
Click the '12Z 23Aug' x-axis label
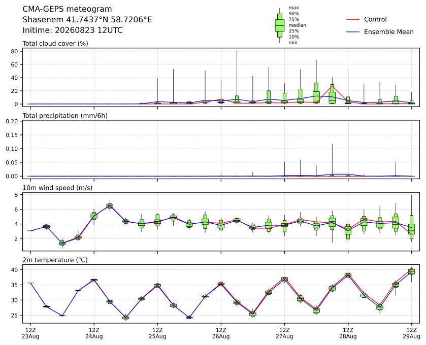[x=30, y=333]
